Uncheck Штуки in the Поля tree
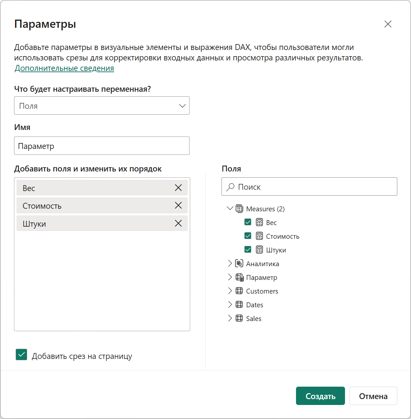This screenshot has height=419, width=411. (x=248, y=249)
